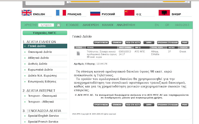199x124 pixels.
Task: Click news number 12144176
Action: point(102,64)
